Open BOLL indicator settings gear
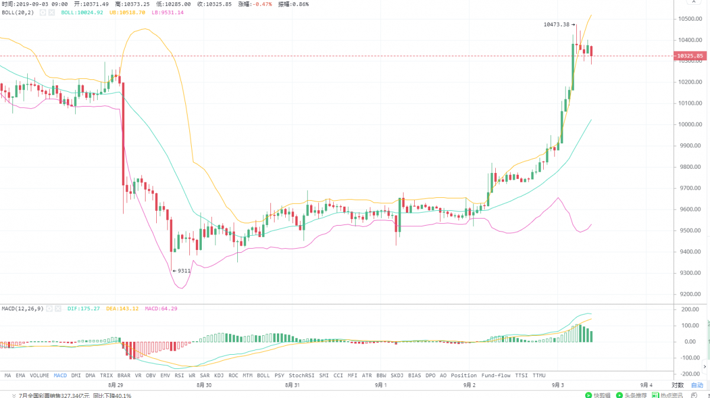The image size is (710, 398). pos(43,12)
